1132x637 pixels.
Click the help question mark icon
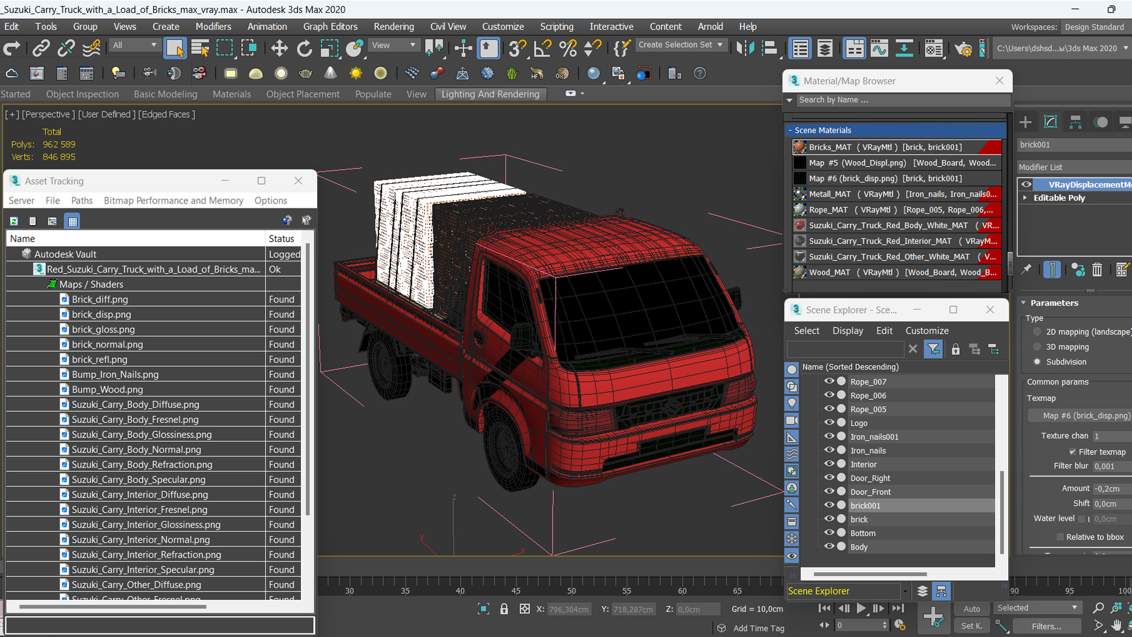(699, 73)
